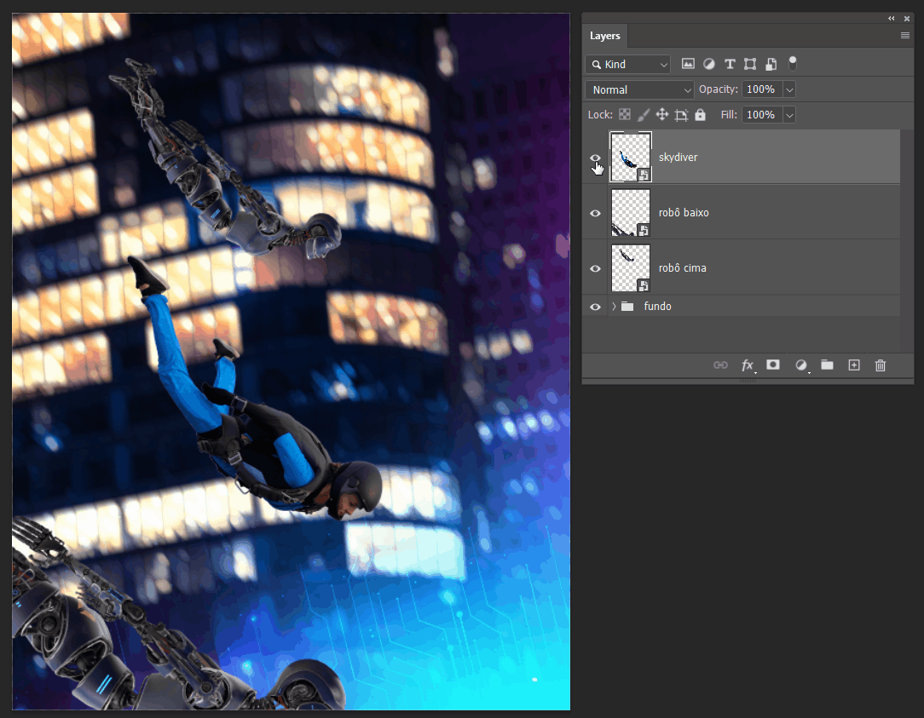Filter for smart objects icon
Screen dimensions: 924x718
(x=771, y=64)
